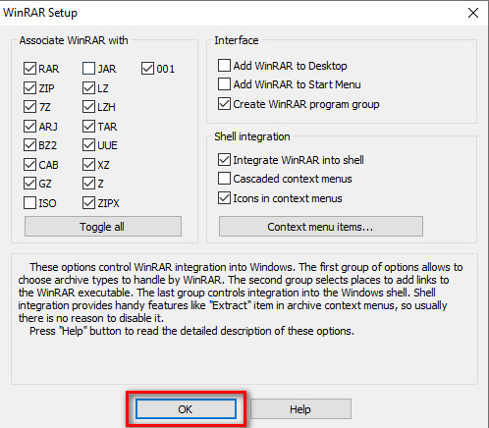Uncheck Create WinRAR program group
489x428 pixels.
tap(224, 104)
